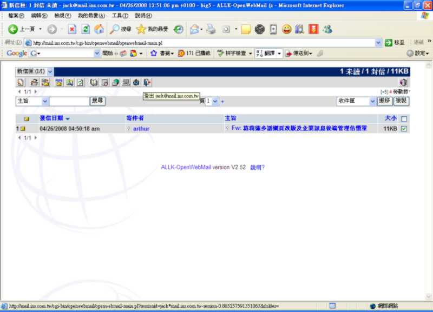The width and height of the screenshot is (433, 312).
Task: Open the page number dropdown
Action: pyautogui.click(x=215, y=101)
